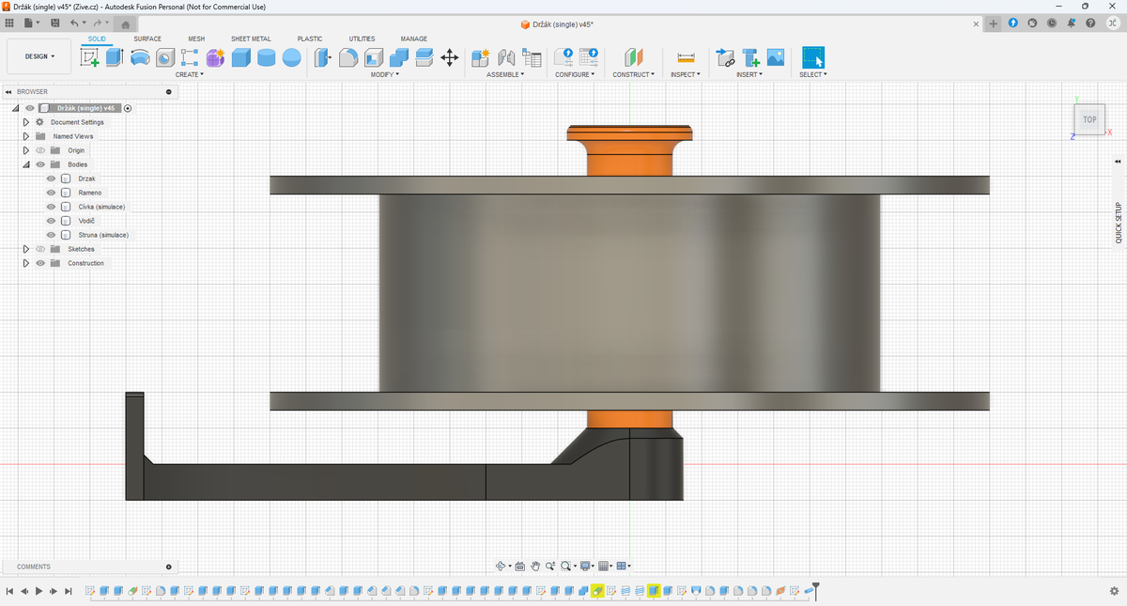Select the Rectangular Pattern tool

pos(191,57)
